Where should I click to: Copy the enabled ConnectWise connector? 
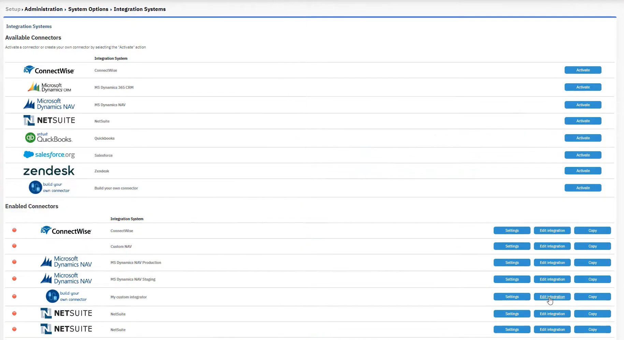click(592, 230)
